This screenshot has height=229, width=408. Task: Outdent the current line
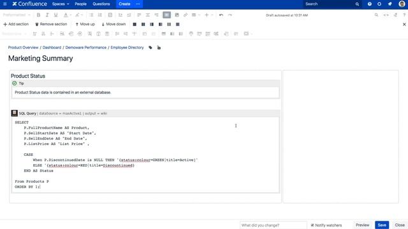tap(120, 15)
